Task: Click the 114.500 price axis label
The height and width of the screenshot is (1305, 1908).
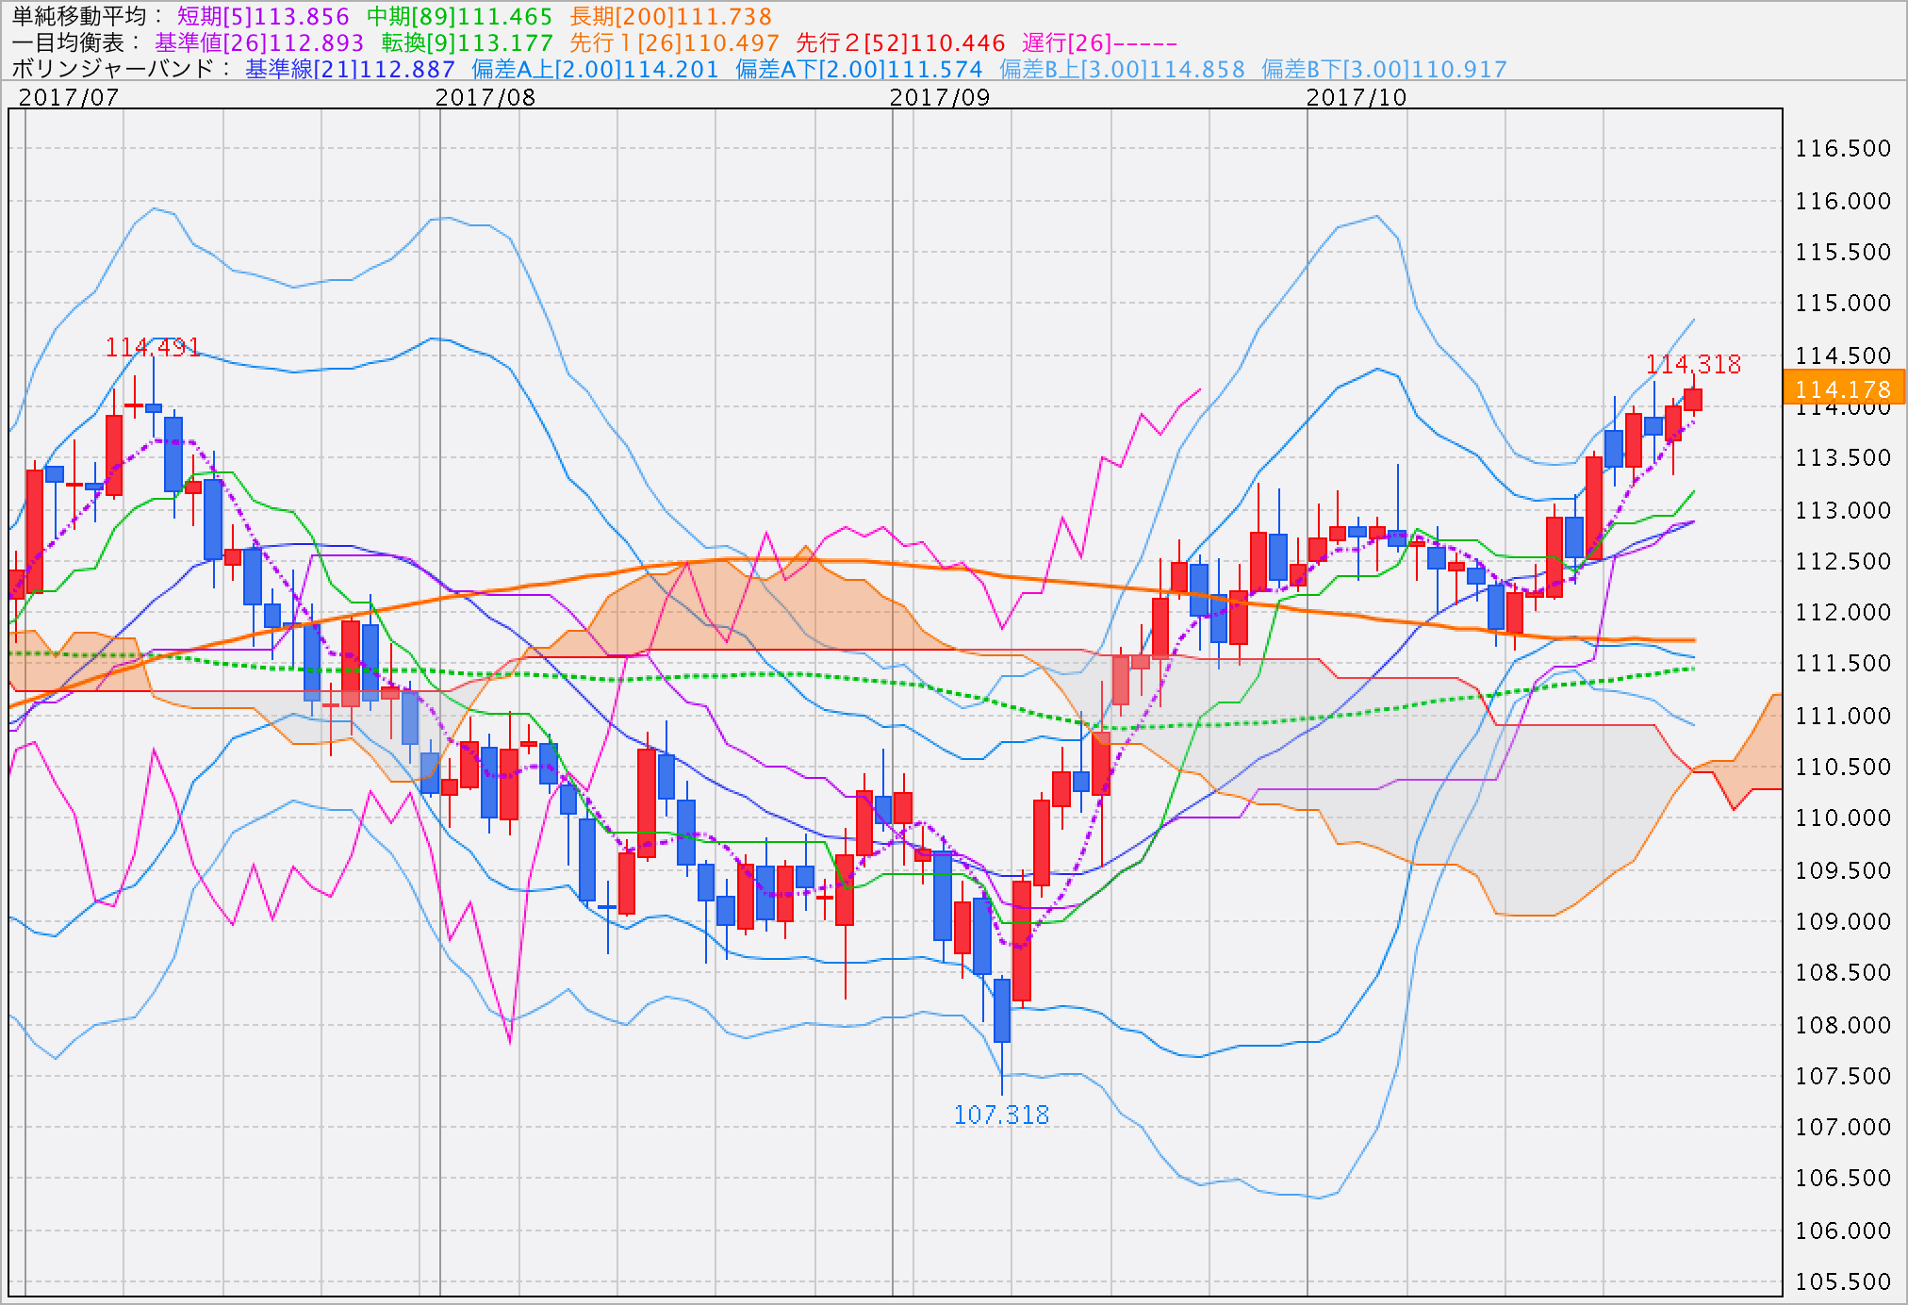Action: pyautogui.click(x=1843, y=355)
